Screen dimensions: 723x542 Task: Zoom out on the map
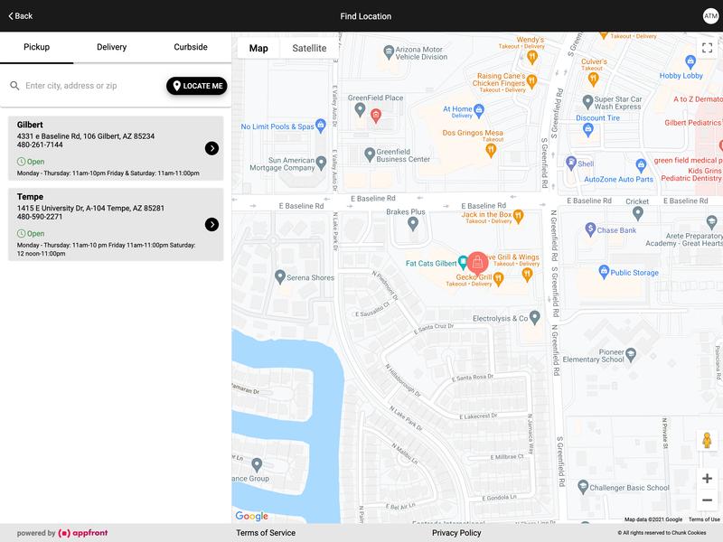pyautogui.click(x=707, y=500)
